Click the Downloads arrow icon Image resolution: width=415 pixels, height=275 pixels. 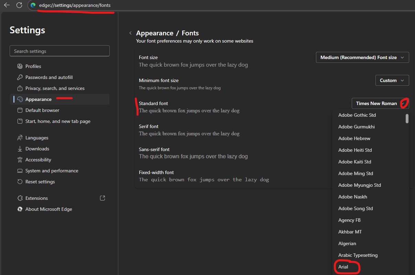[20, 149]
